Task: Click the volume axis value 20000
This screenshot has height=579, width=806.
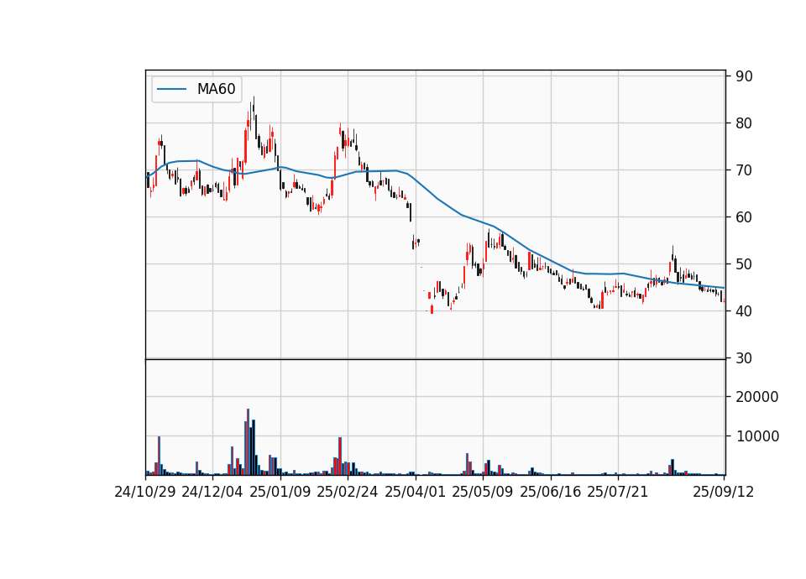Action: pos(757,397)
